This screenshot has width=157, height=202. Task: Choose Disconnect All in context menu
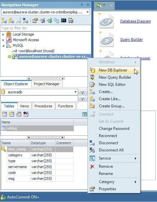[x=111, y=150]
